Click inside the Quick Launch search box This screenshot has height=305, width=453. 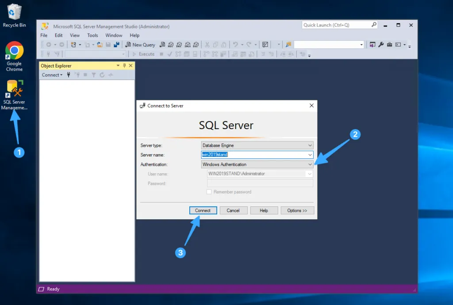(x=336, y=25)
